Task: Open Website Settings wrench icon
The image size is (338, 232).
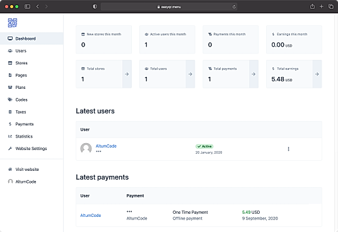Action: (10, 148)
